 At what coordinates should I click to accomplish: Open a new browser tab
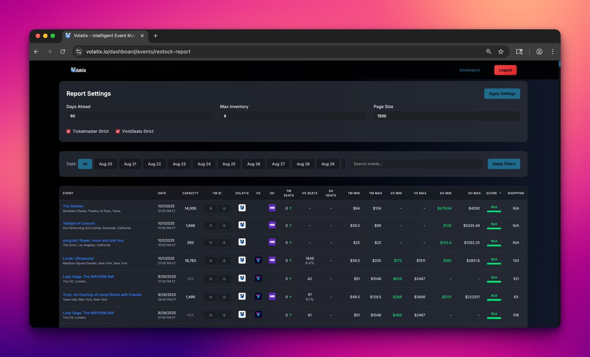point(155,36)
